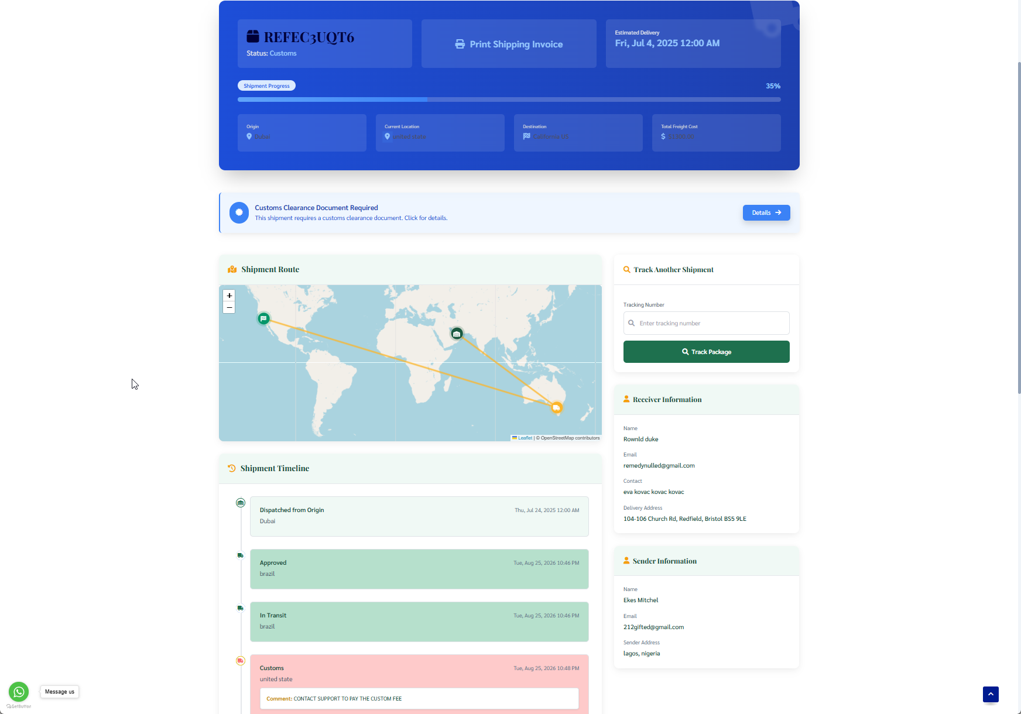Viewport: 1021px width, 714px height.
Task: Click the scroll-to-top arrow button
Action: click(x=991, y=694)
